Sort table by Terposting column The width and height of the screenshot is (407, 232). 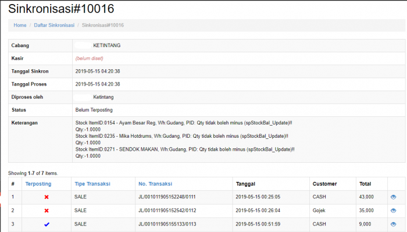(38, 184)
